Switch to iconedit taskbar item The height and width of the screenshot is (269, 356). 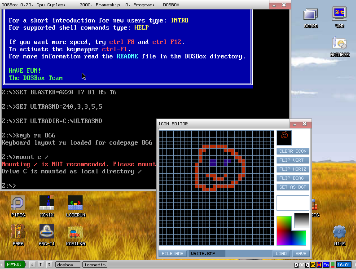click(95, 265)
